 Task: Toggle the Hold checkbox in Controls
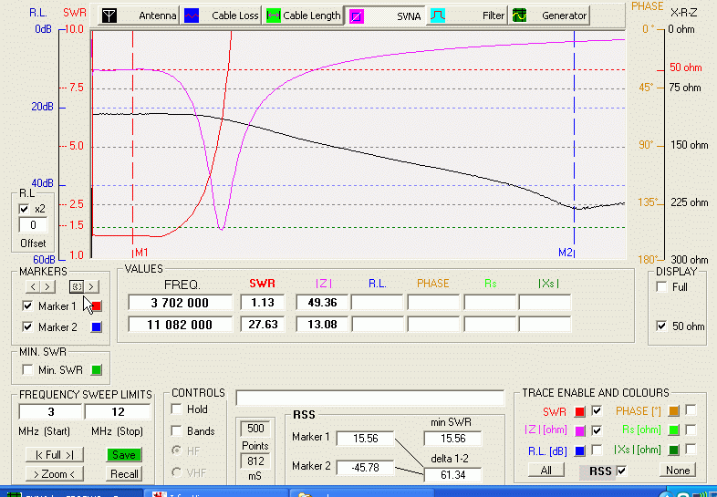click(x=177, y=409)
